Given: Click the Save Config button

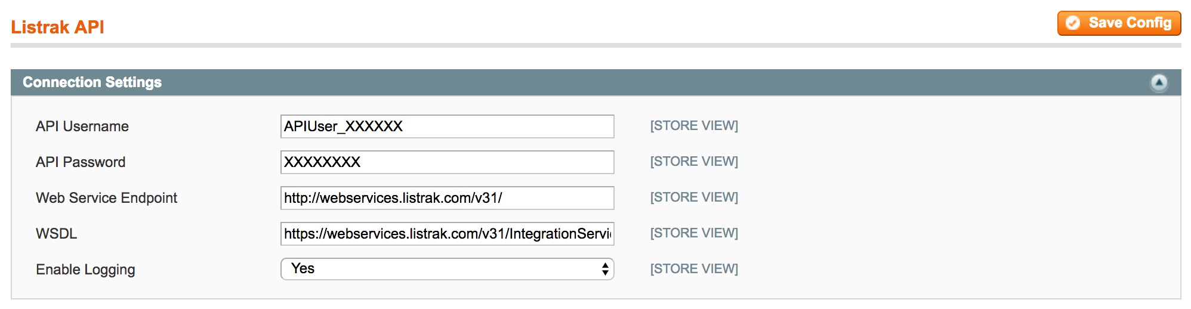Looking at the screenshot, I should tap(1119, 23).
